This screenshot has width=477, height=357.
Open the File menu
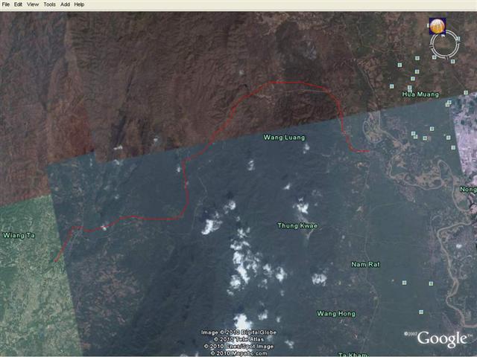point(6,4)
